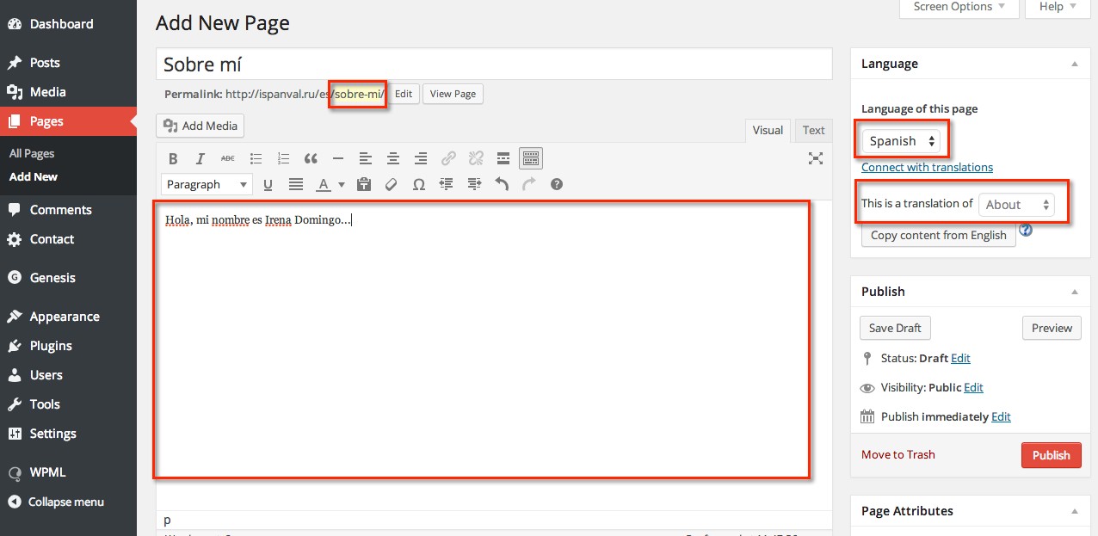Insert a blockquote using the quote icon
1098x536 pixels.
coord(311,159)
